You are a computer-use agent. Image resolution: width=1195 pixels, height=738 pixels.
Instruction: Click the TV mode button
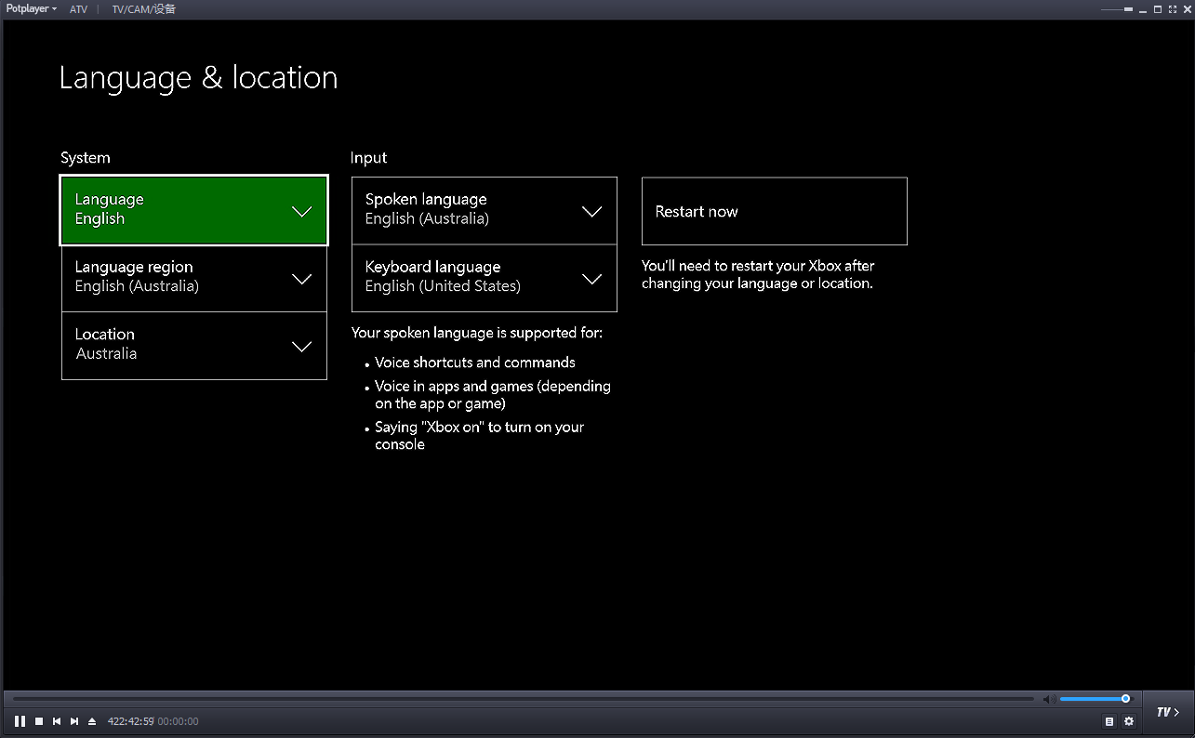[1168, 713]
